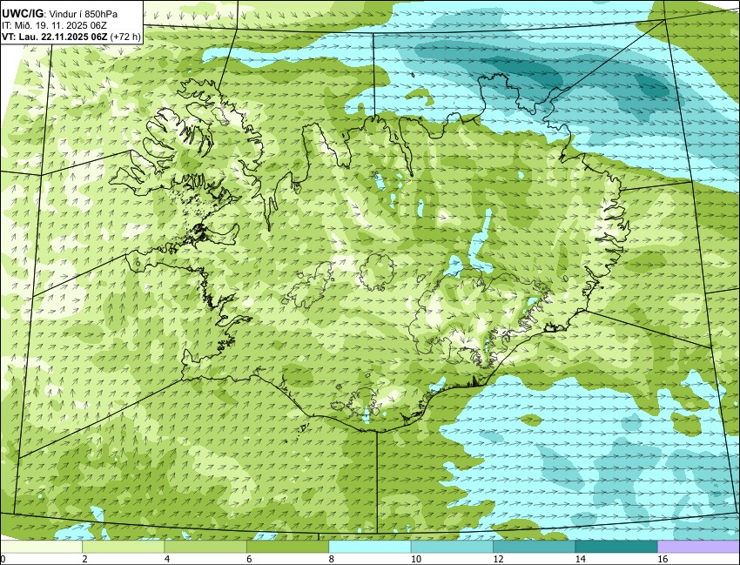
Task: Click the legend value label '10'
Action: pos(416,559)
